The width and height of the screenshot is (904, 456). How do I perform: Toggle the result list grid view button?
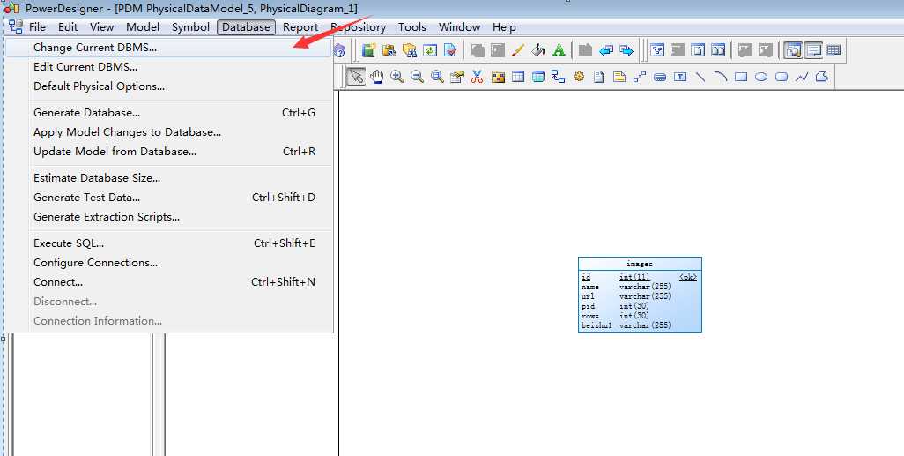point(834,50)
